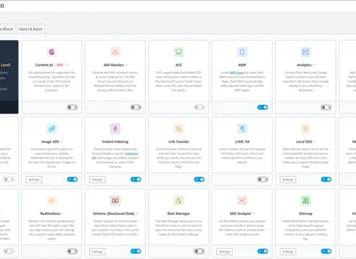356x259 pixels.
Task: Click the 'Sitemap' card title
Action: pos(306,214)
